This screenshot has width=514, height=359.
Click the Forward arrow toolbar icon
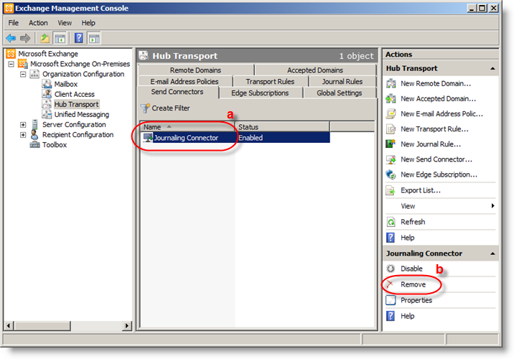coord(25,38)
